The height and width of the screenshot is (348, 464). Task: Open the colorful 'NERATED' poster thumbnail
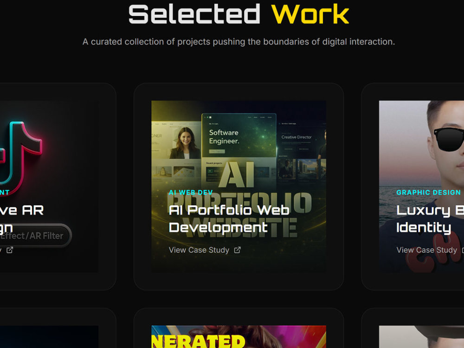(x=239, y=337)
